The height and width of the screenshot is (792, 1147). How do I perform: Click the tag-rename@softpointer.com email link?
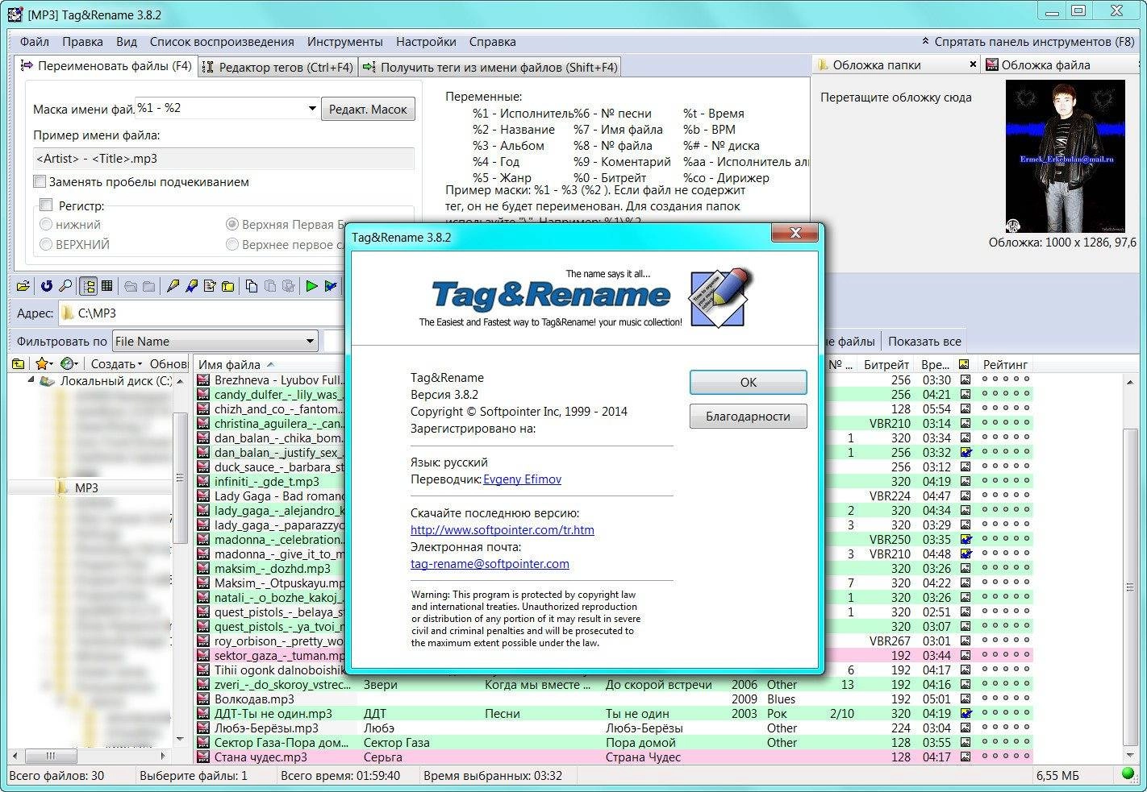(x=490, y=564)
